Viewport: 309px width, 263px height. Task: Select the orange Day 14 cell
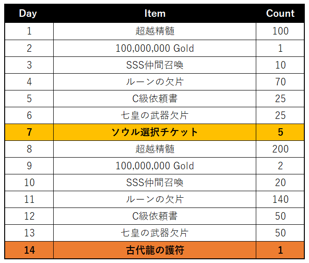tap(29, 250)
